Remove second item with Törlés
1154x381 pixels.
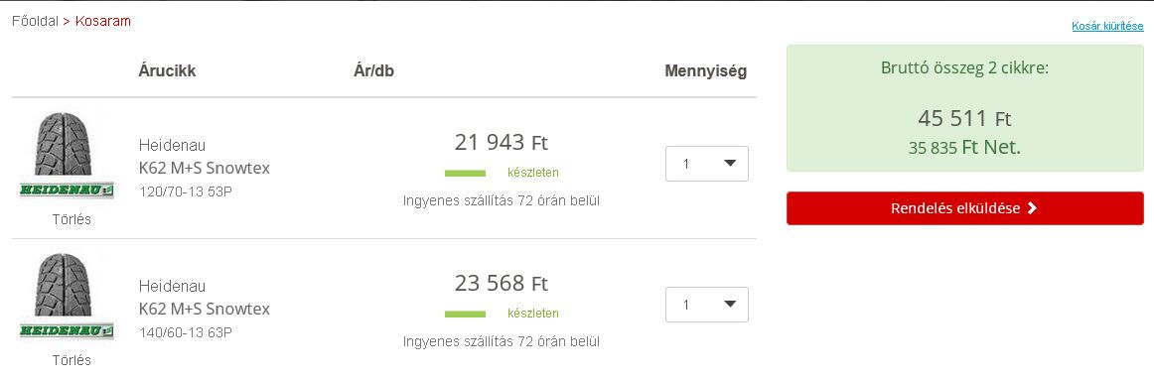[72, 360]
